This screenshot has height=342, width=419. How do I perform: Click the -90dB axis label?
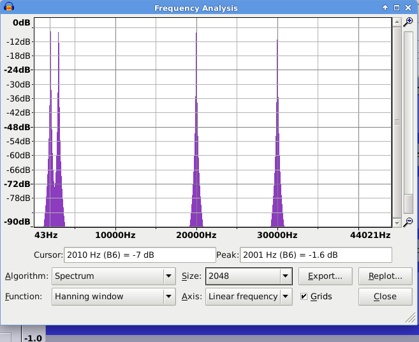(17, 221)
